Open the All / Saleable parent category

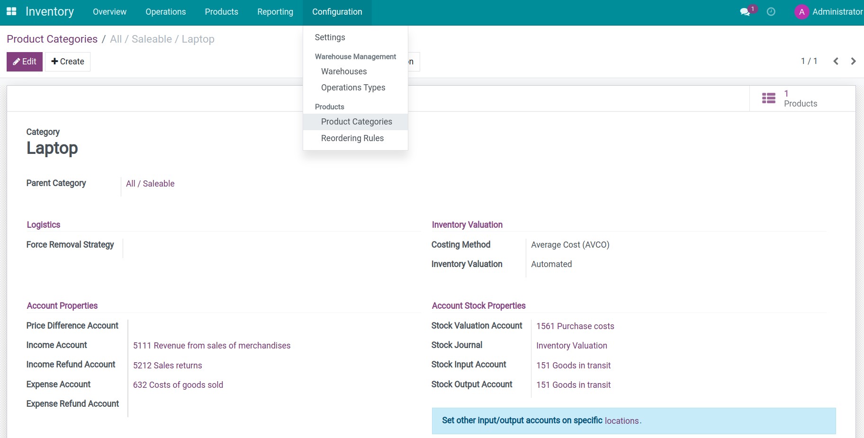click(x=150, y=183)
